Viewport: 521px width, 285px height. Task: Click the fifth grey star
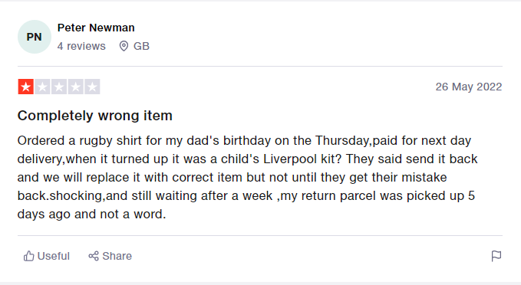[92, 87]
